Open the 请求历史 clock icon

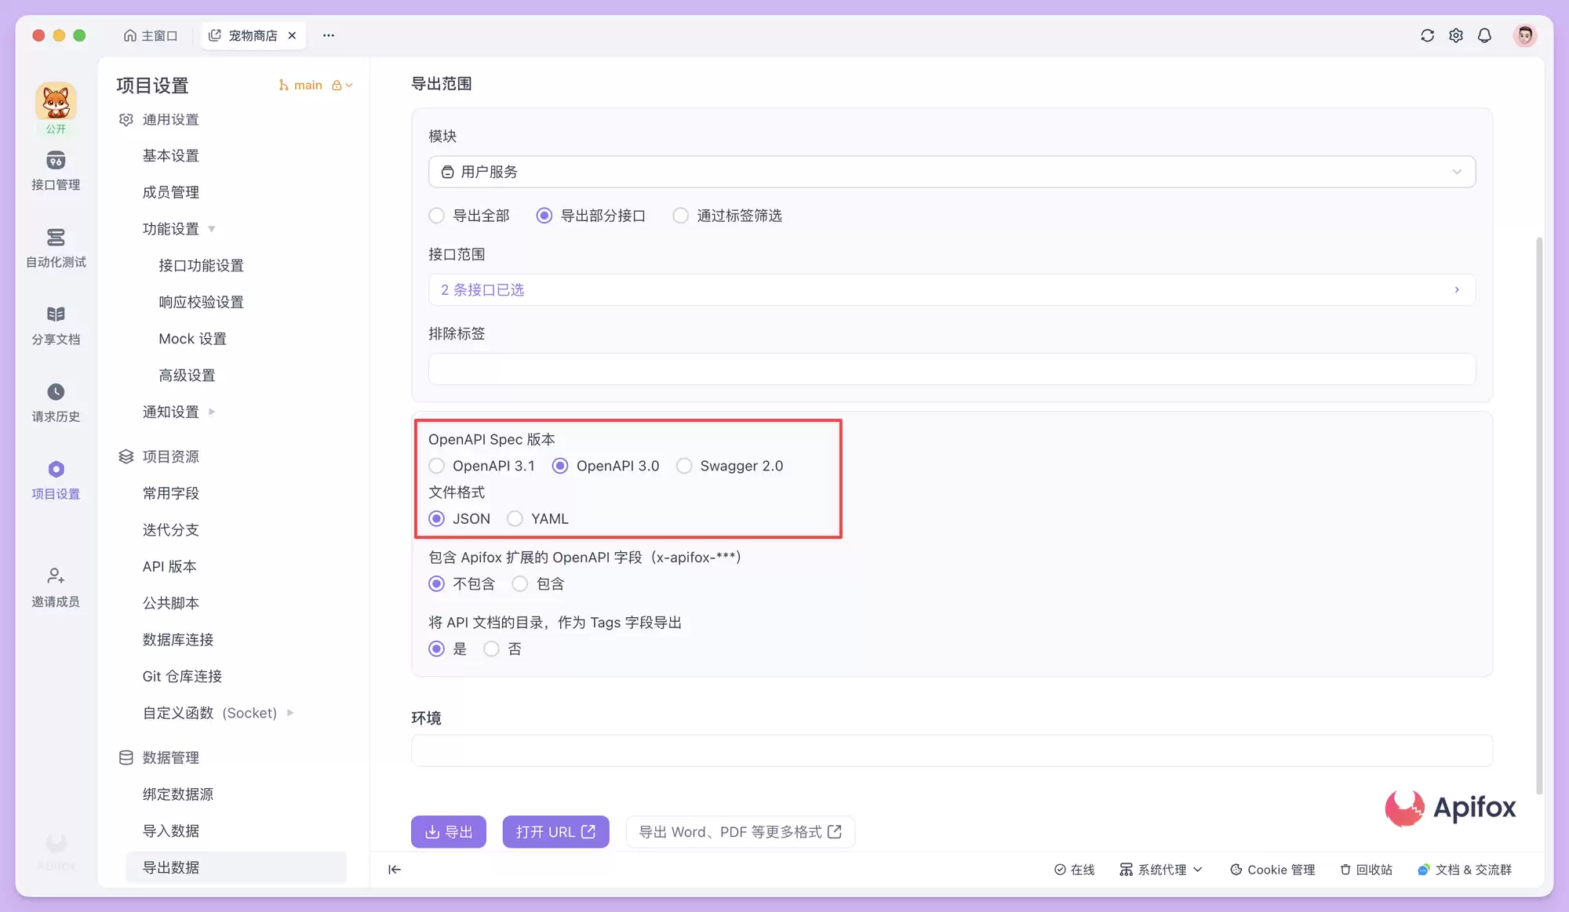pyautogui.click(x=56, y=392)
